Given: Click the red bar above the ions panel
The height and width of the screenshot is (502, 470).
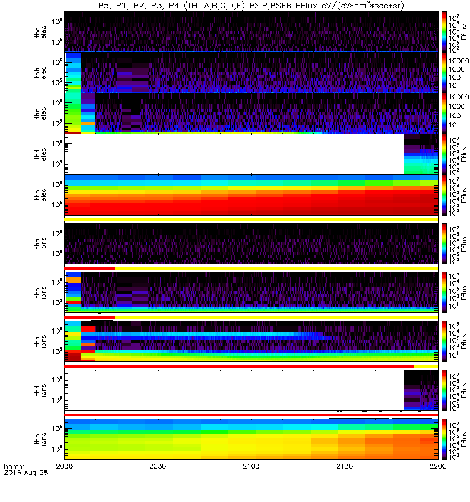Looking at the screenshot, I should (x=251, y=415).
